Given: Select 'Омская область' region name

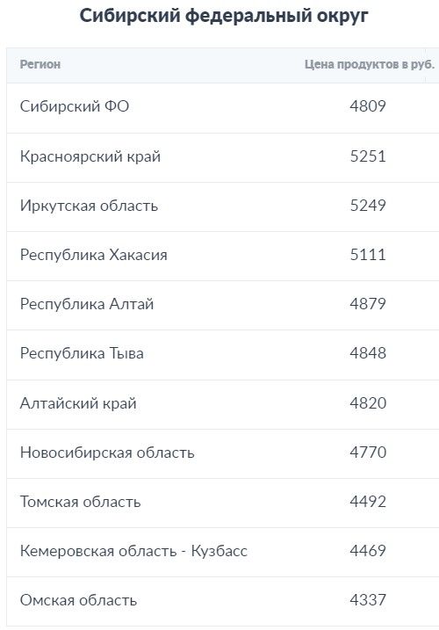Looking at the screenshot, I should coord(78,600).
